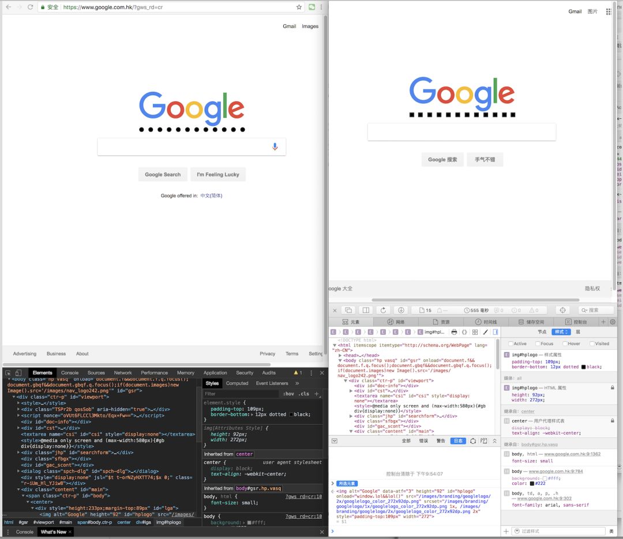Select the 日志 console filter in Safari
Viewport: 623px width, 539px height.
(x=457, y=441)
